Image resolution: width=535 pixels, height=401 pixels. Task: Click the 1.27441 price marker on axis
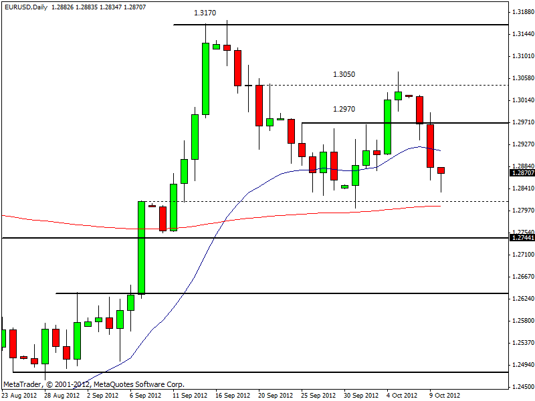coord(522,237)
